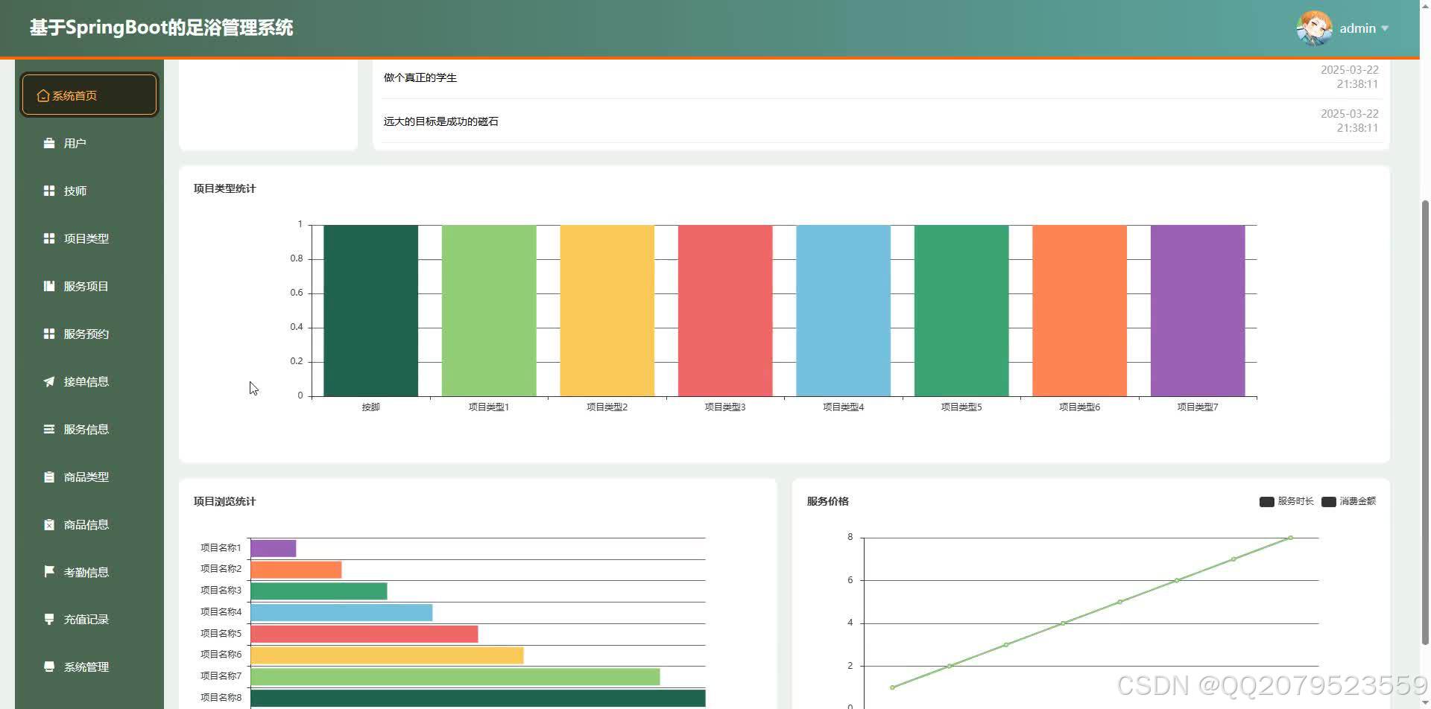Click the 项目浏览统计 chart title
Screen dimensions: 1431x709
point(224,501)
